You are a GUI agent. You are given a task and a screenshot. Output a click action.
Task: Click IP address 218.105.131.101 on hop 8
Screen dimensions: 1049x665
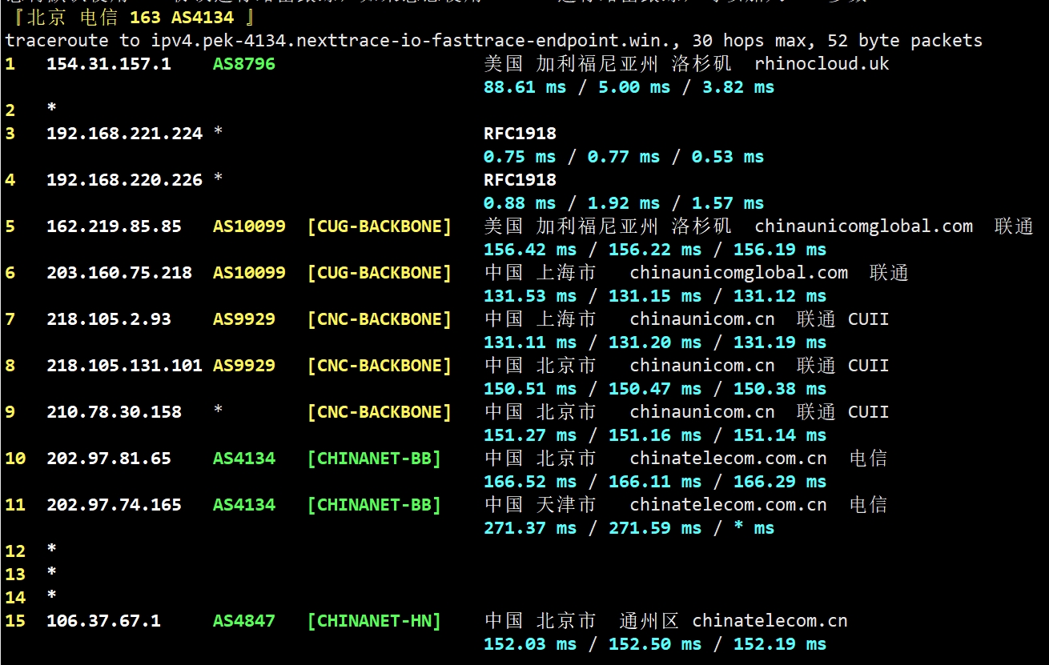coord(124,366)
